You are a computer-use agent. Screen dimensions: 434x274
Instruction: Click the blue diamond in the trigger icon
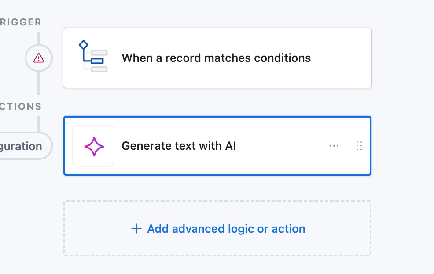click(83, 45)
